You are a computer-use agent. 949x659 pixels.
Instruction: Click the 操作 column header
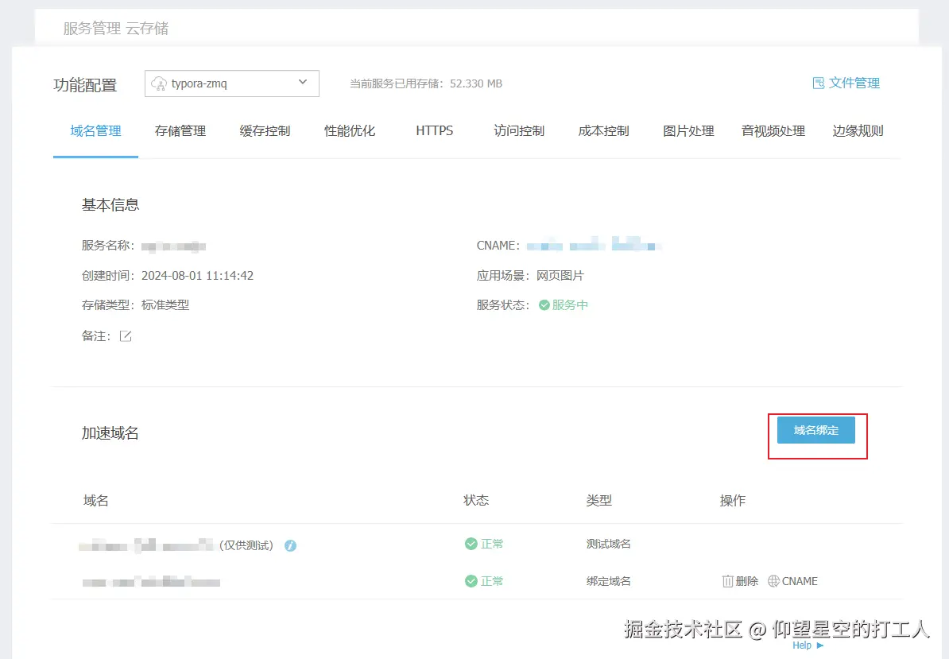[732, 501]
